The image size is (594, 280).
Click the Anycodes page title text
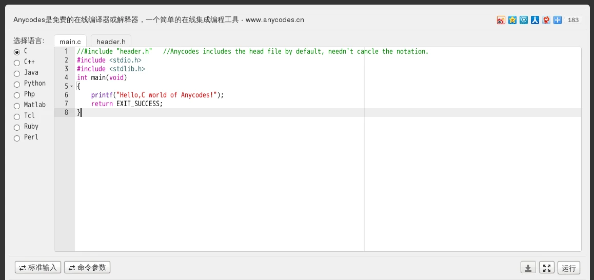pyautogui.click(x=159, y=20)
